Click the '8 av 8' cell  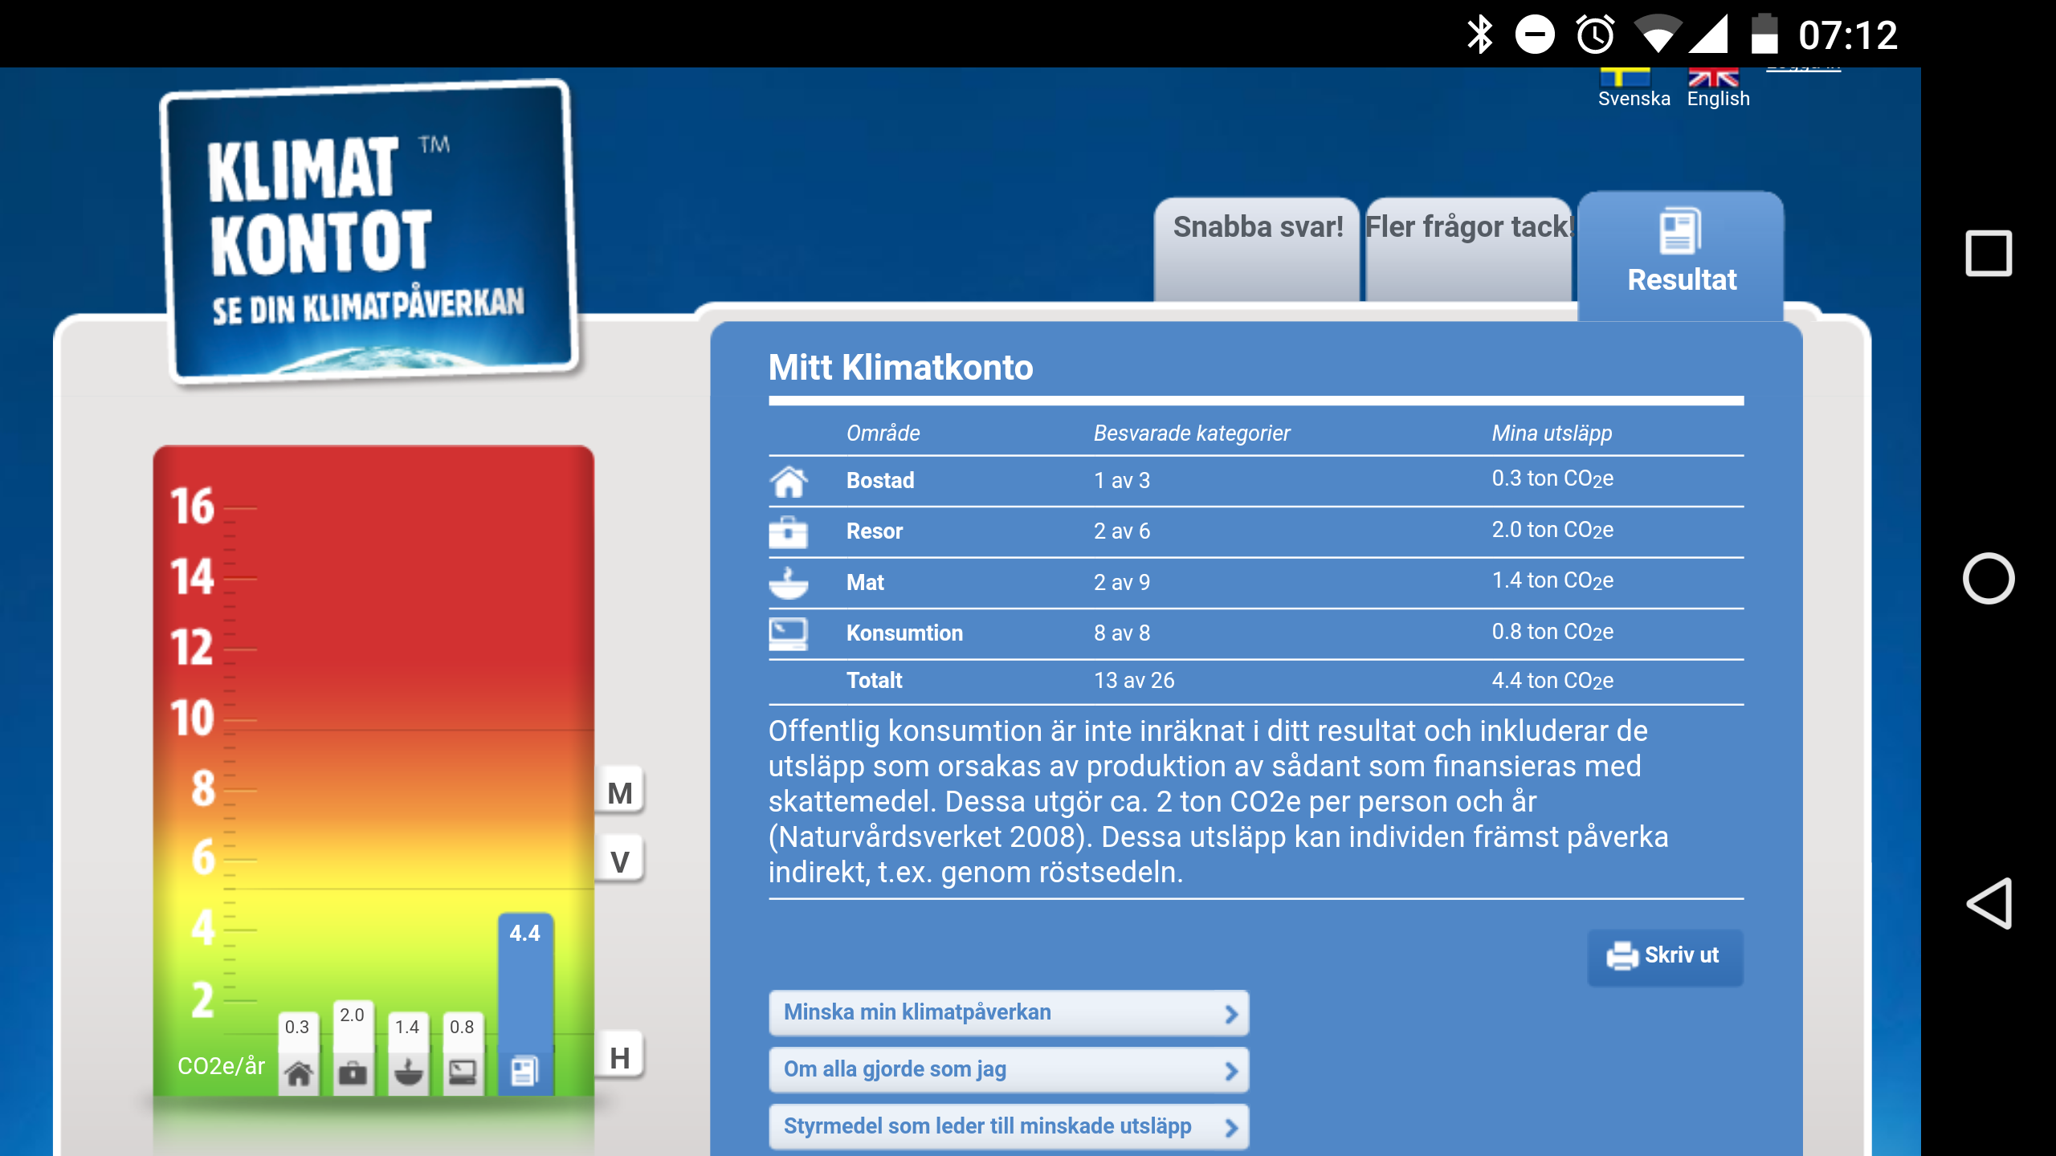pyautogui.click(x=1122, y=633)
